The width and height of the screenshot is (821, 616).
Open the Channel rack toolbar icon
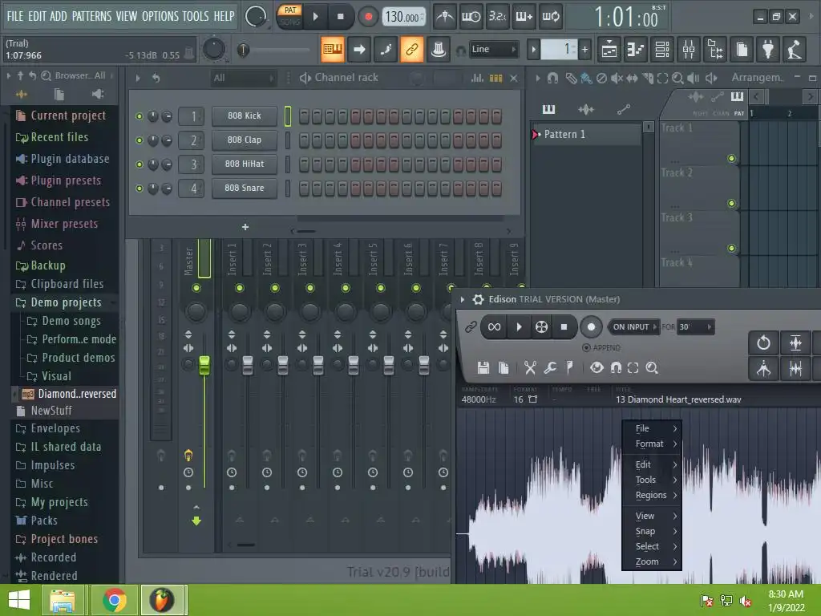(x=662, y=50)
